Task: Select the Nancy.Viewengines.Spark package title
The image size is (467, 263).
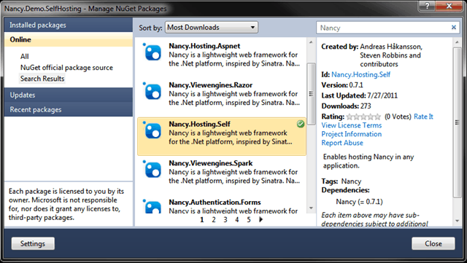Action: (x=211, y=163)
